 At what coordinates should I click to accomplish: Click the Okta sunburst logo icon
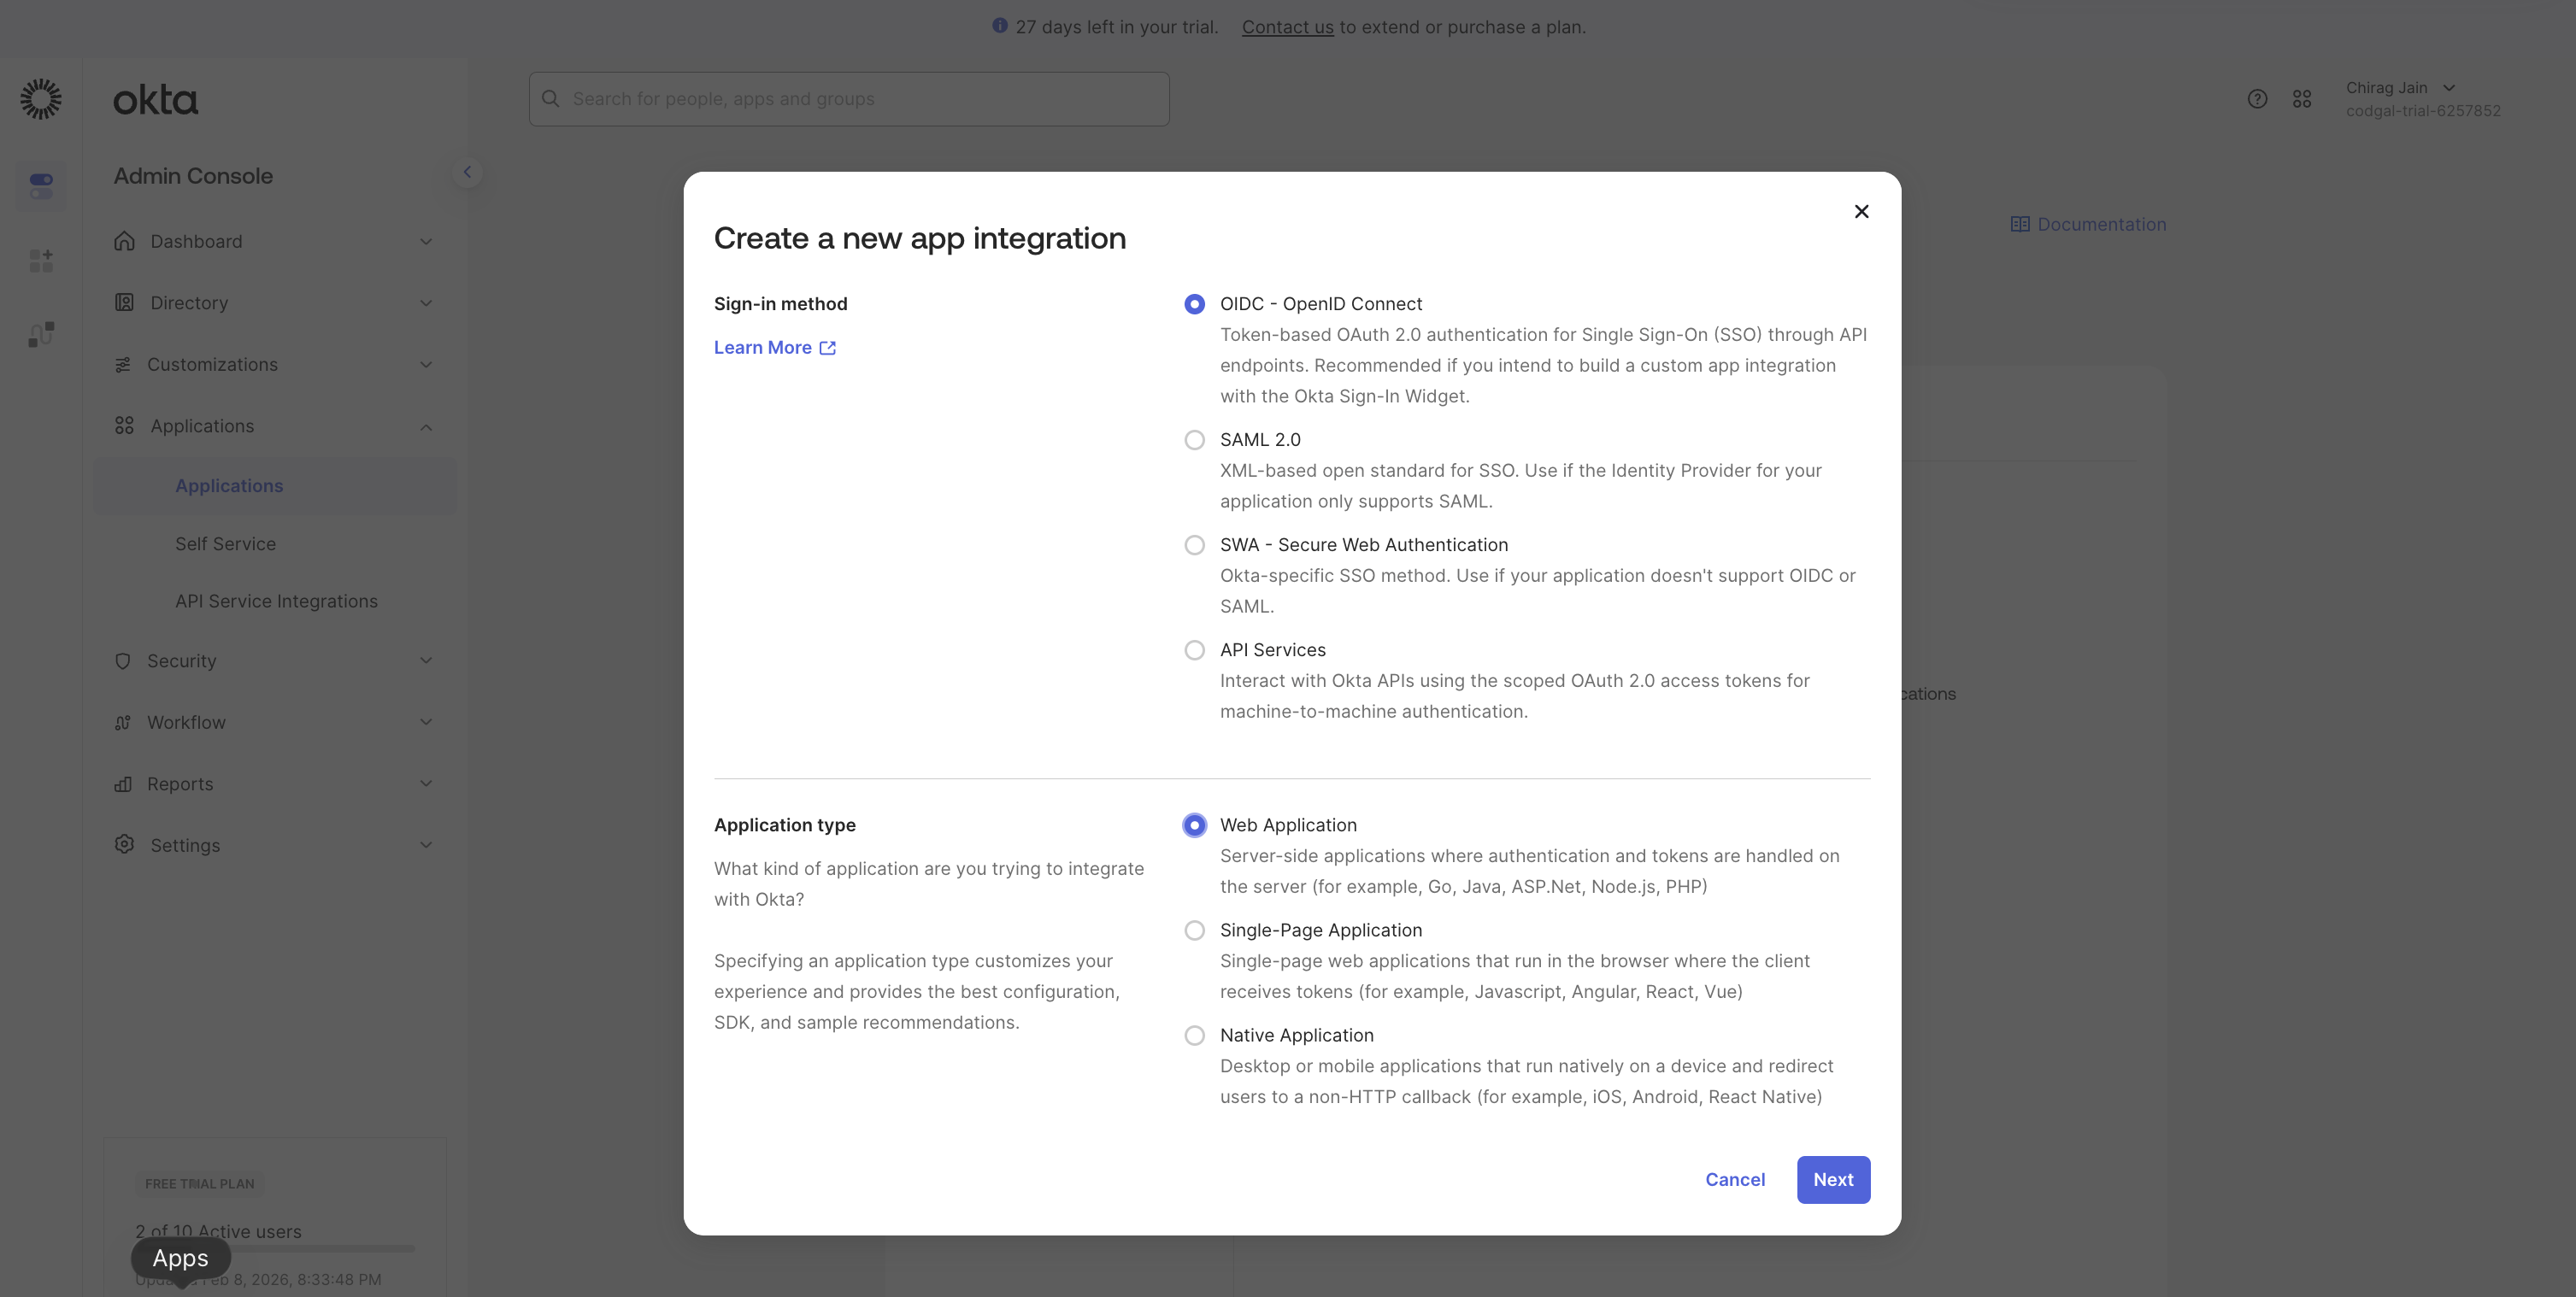coord(41,99)
